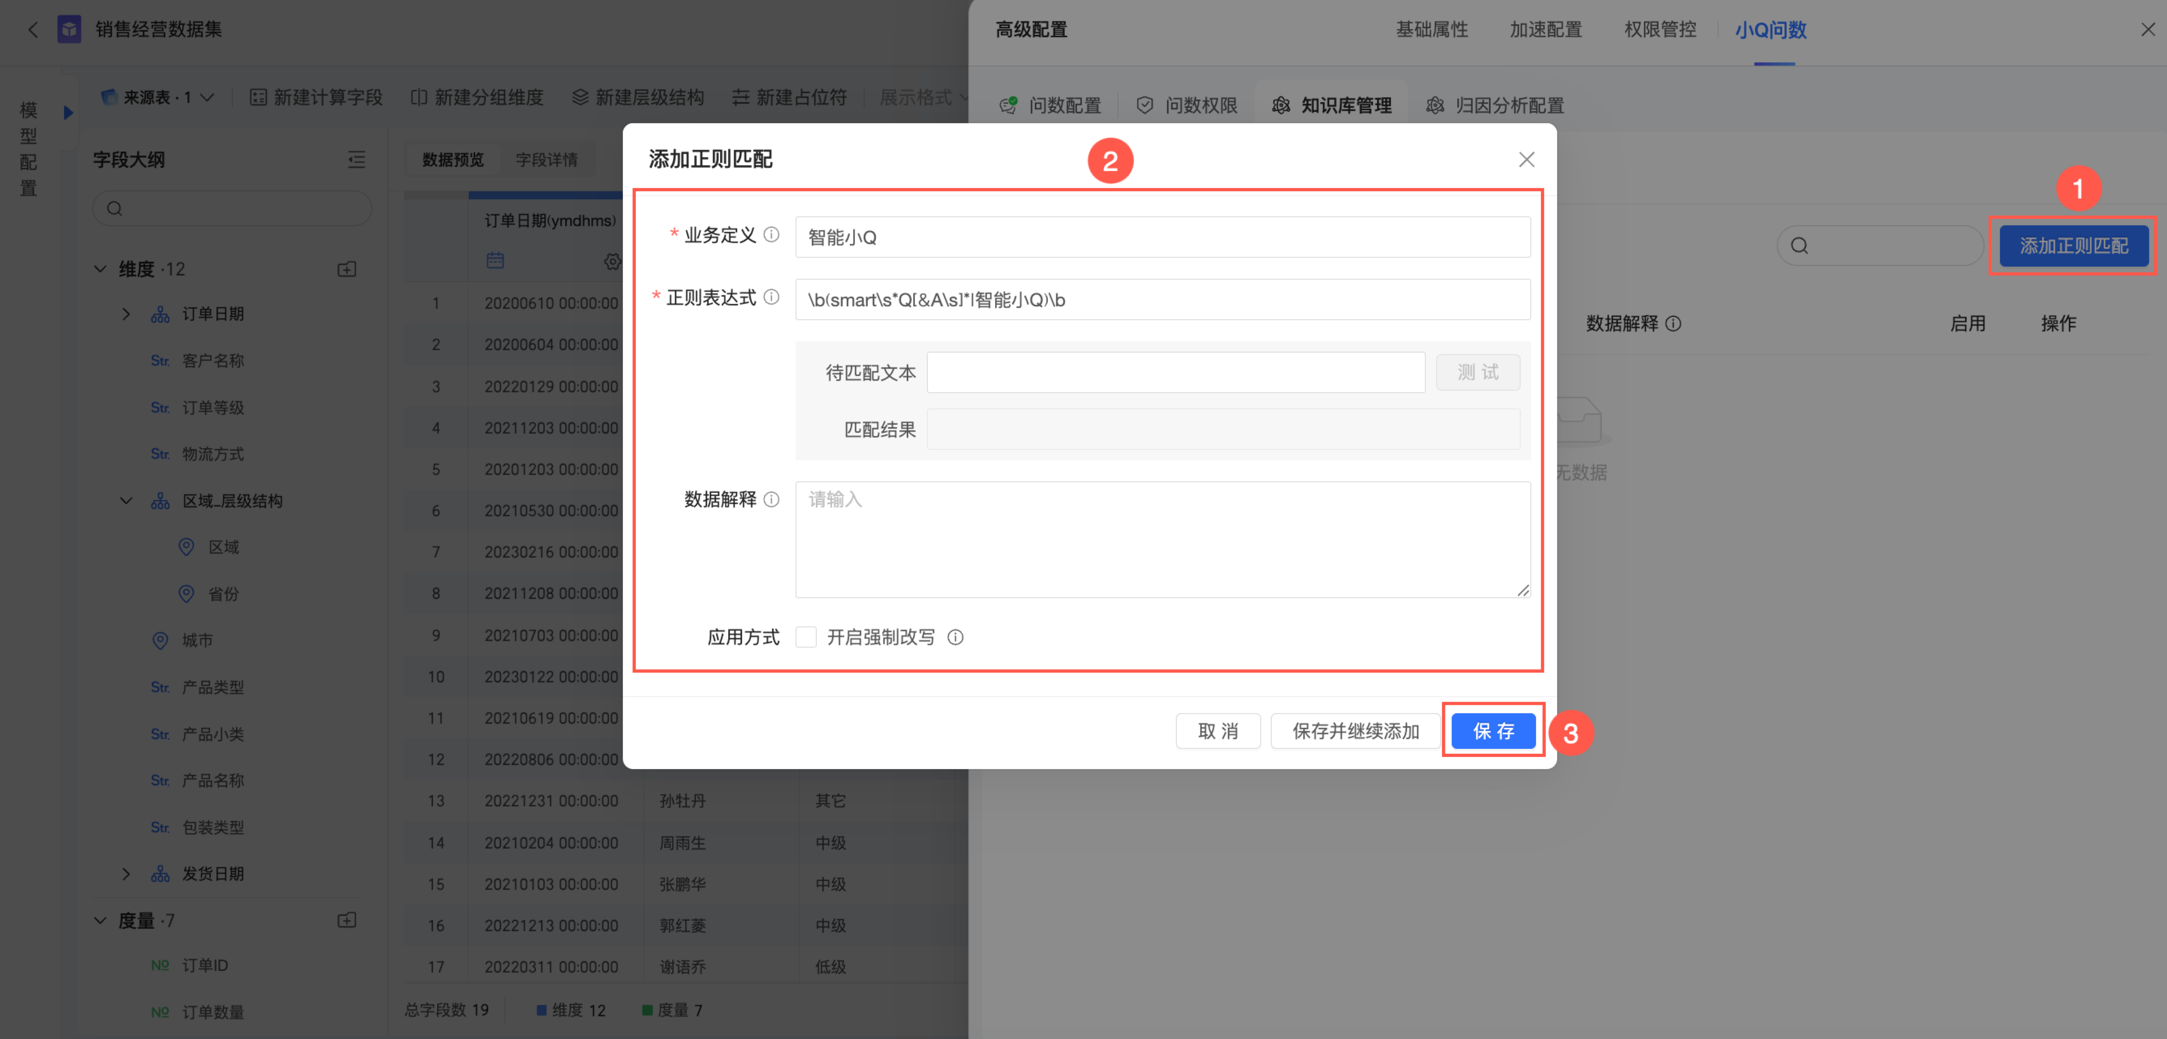Click the field outline search box
Image resolution: width=2167 pixels, height=1039 pixels.
tap(232, 208)
